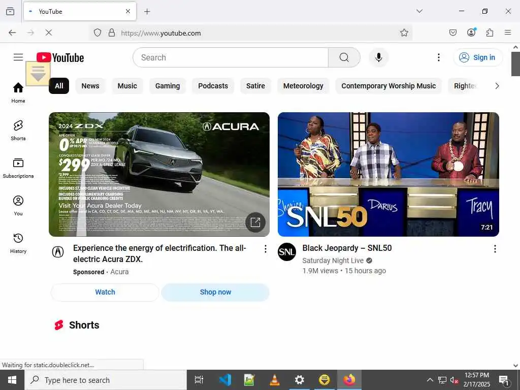Click the Acura channel avatar

58,252
